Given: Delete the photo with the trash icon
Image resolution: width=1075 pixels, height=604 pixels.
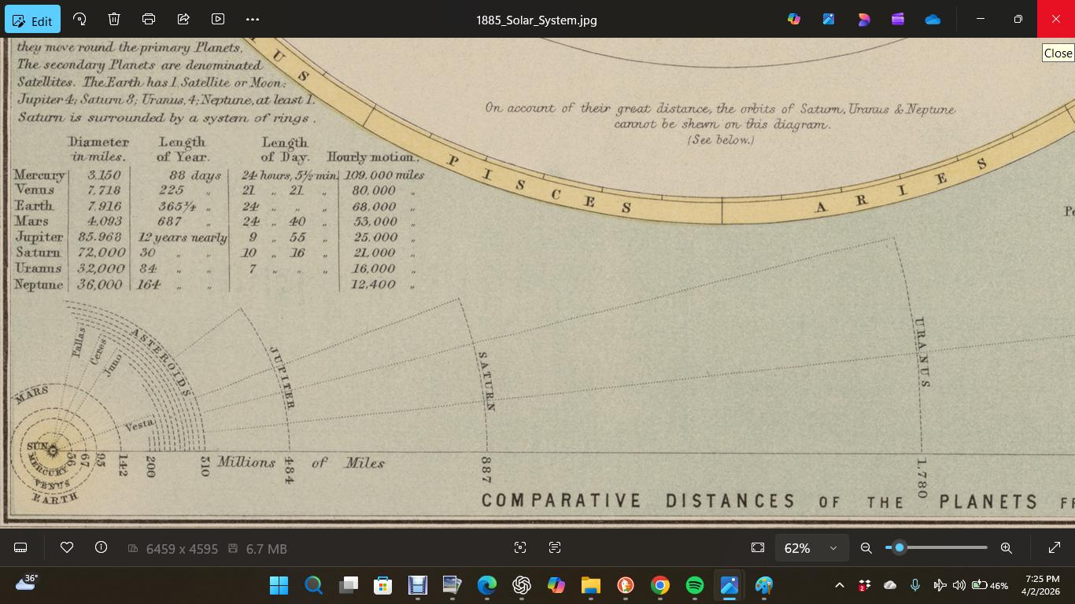Looking at the screenshot, I should click(x=114, y=19).
